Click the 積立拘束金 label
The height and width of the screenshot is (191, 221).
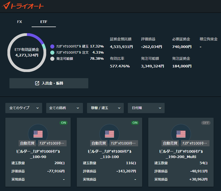pos(209,39)
